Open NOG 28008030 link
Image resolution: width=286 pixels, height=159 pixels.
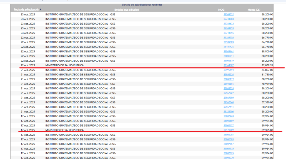point(229,158)
